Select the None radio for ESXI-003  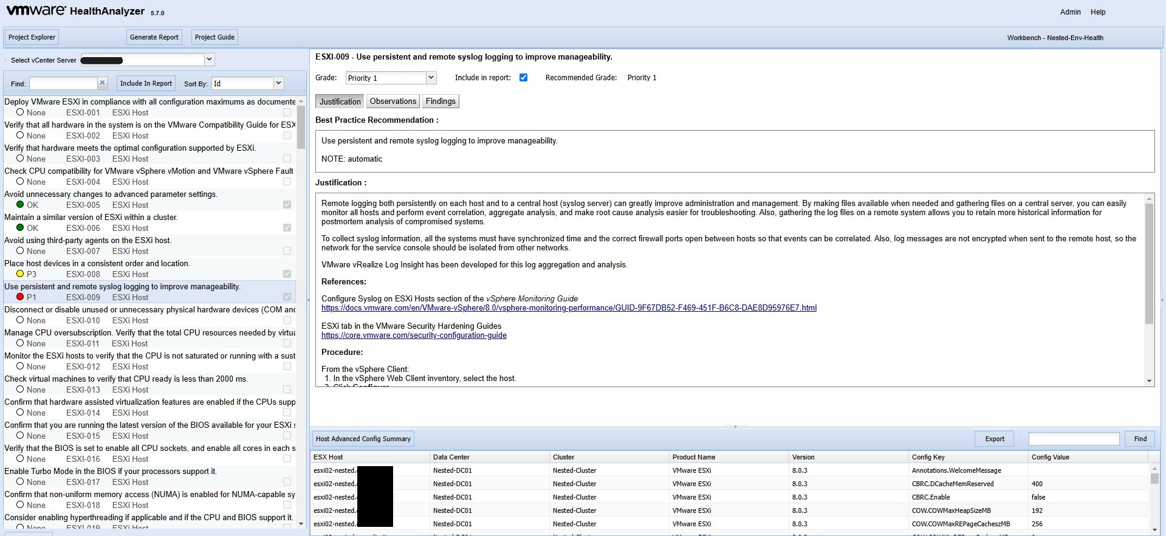point(20,159)
